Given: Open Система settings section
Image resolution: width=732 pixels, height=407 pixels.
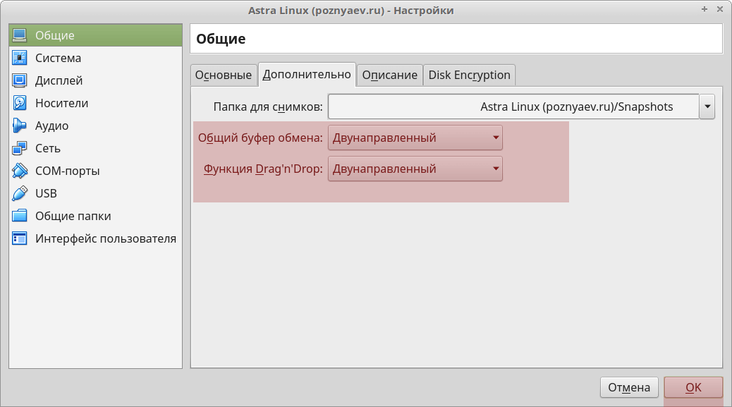Looking at the screenshot, I should pyautogui.click(x=95, y=58).
